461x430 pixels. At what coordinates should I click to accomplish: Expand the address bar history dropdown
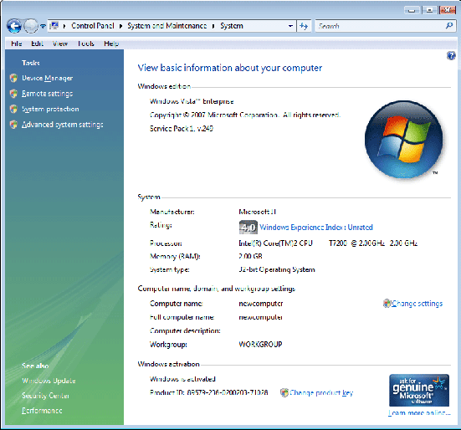point(290,26)
